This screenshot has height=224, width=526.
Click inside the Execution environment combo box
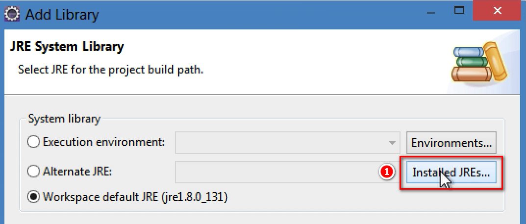(x=287, y=143)
